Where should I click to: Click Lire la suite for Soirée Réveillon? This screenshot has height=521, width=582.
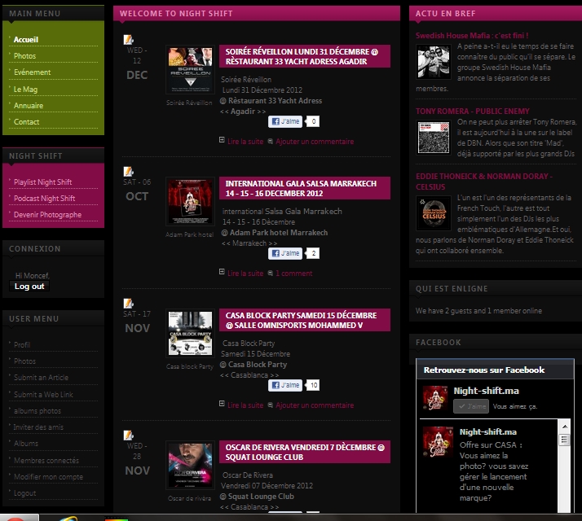245,142
